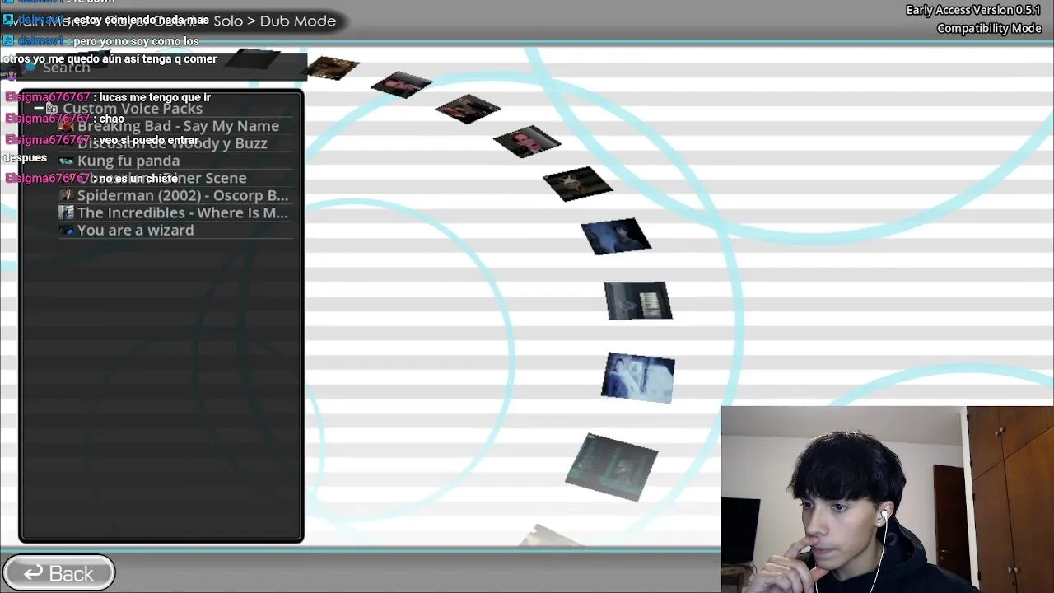Pick the star badge thumbnail in carousel
1054x593 pixels.
(x=577, y=184)
